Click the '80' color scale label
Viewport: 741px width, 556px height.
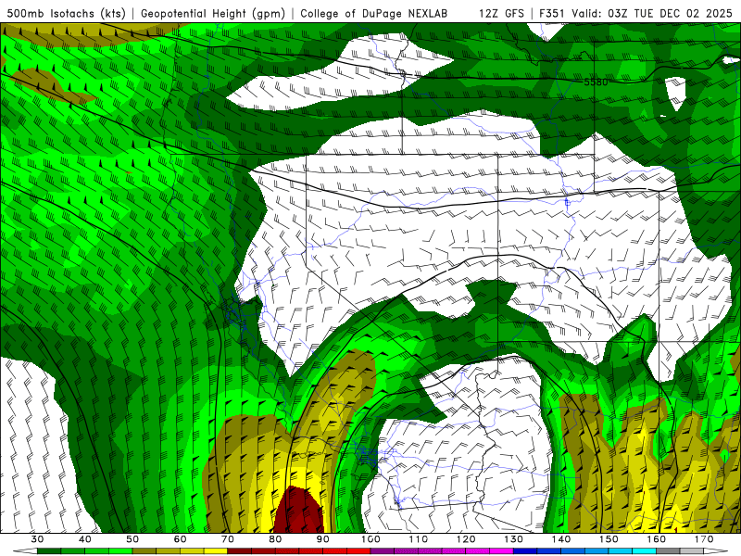[x=275, y=539]
